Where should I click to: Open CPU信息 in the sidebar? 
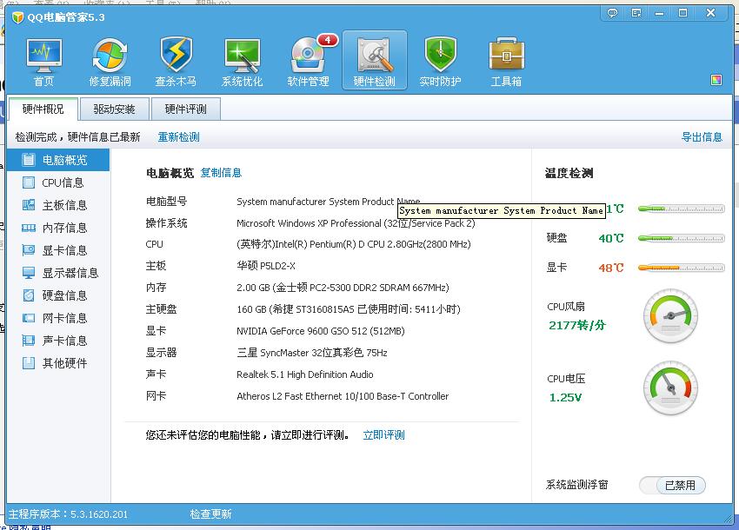click(x=58, y=182)
